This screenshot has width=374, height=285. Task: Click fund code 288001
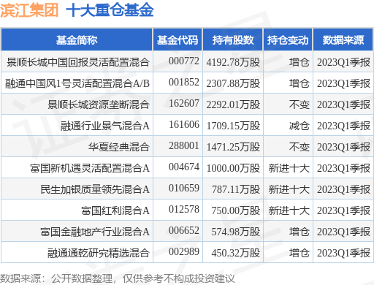184,146
